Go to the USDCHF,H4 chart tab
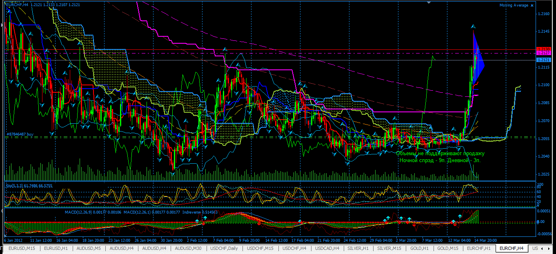The image size is (556, 254). coord(295,248)
